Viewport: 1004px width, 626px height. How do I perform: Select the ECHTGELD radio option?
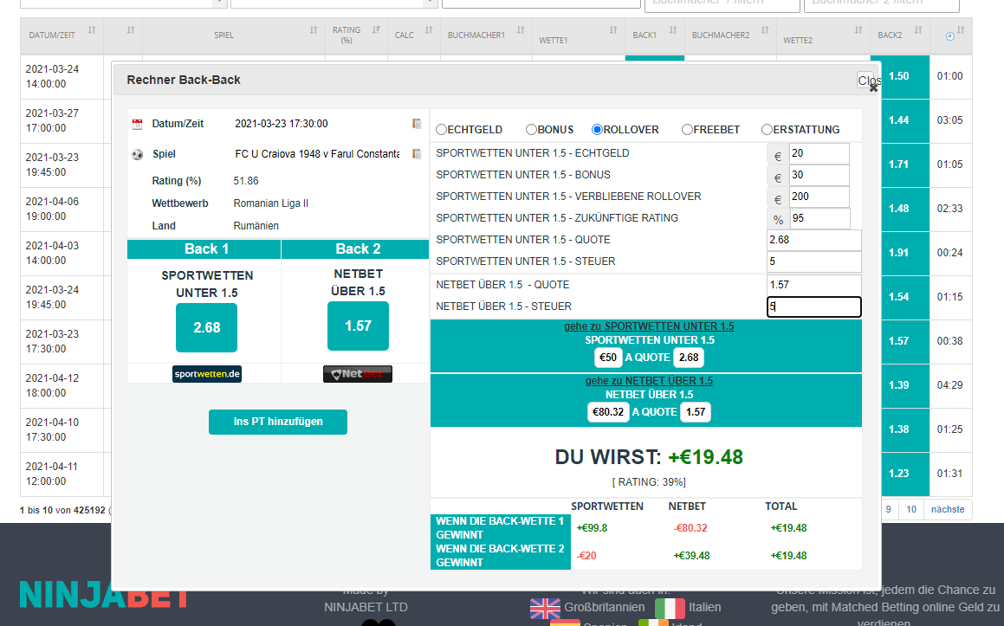pos(441,130)
